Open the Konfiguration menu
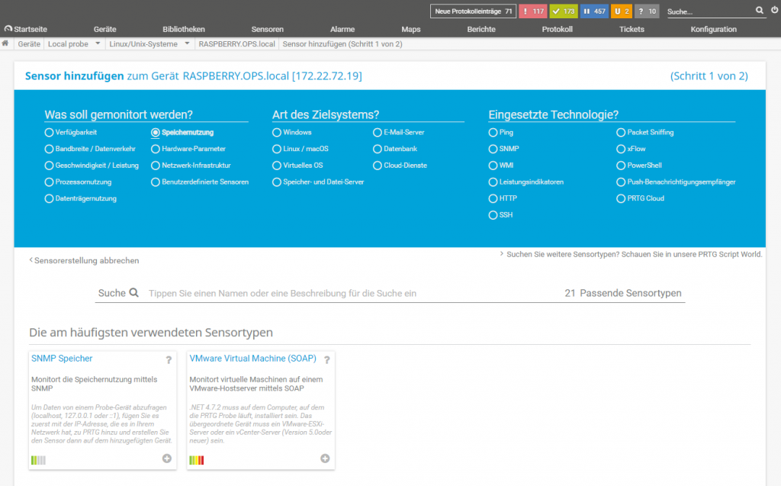 pyautogui.click(x=713, y=29)
